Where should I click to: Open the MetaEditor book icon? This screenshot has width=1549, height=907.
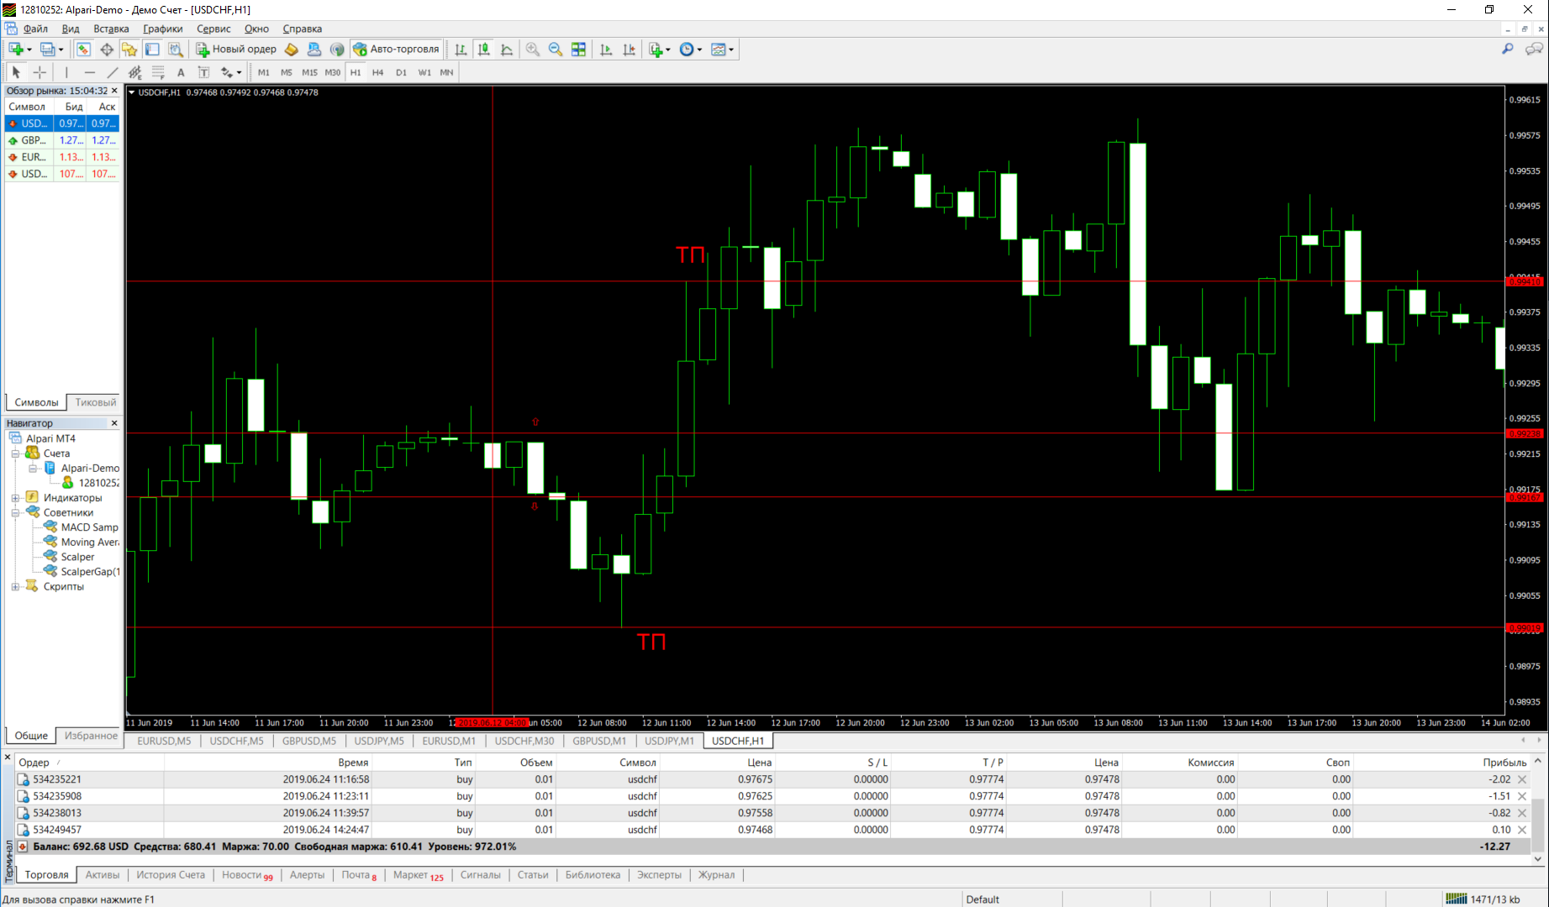(292, 50)
